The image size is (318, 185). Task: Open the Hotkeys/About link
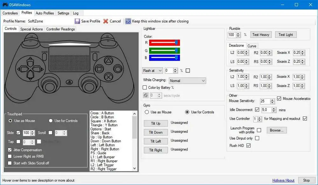coord(283,180)
